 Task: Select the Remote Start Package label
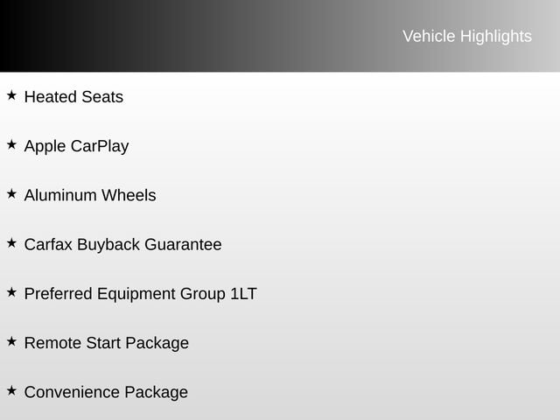[x=106, y=342]
